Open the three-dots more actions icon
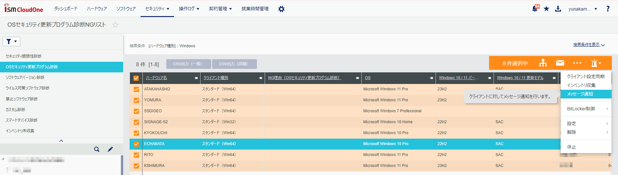The width and height of the screenshot is (618, 175). pyautogui.click(x=577, y=63)
